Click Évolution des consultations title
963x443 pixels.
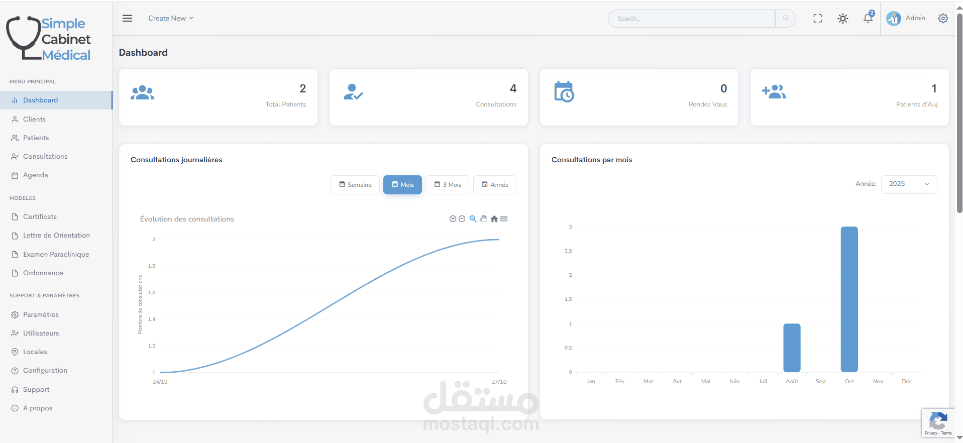pyautogui.click(x=187, y=219)
